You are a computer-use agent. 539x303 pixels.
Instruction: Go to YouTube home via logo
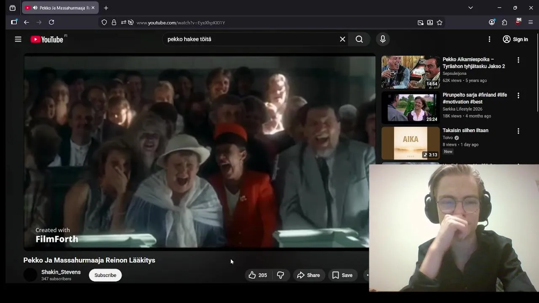point(47,39)
